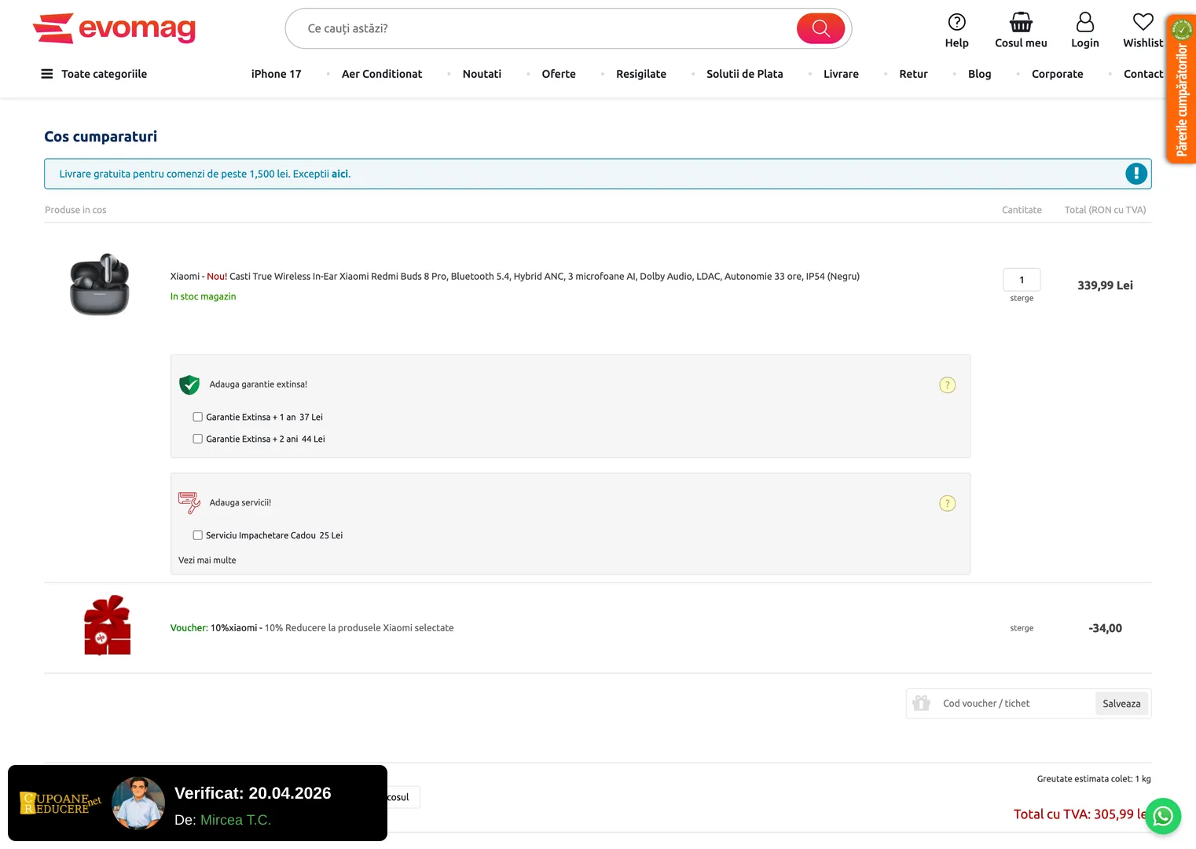Focus the Cod voucher / tichet field
Screen dimensions: 1196x849
point(1014,704)
